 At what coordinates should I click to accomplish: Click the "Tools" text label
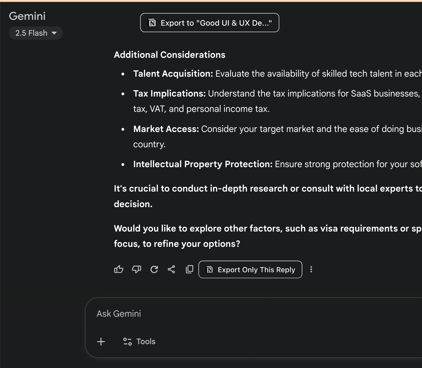(x=146, y=341)
